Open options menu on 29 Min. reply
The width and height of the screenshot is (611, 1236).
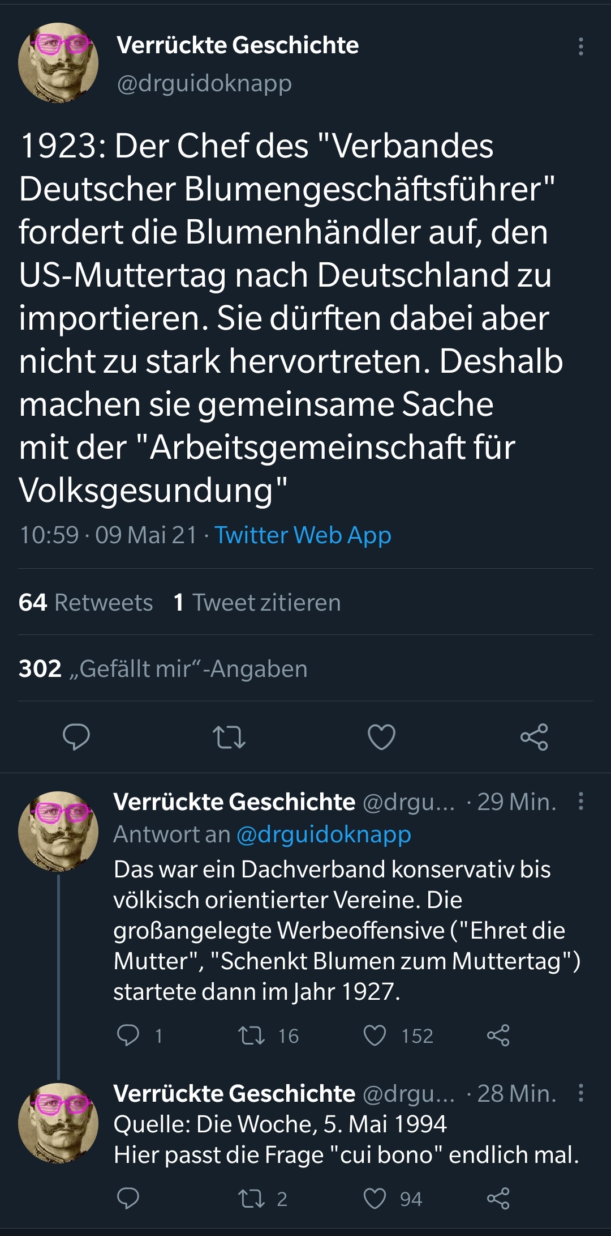tap(580, 801)
